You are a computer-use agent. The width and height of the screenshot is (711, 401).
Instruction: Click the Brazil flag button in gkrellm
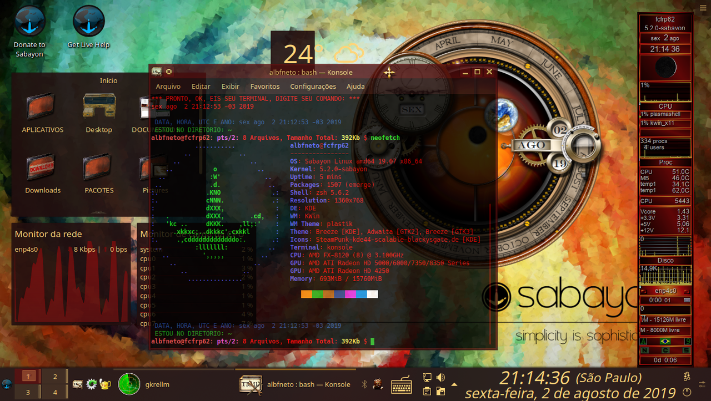[x=664, y=341]
